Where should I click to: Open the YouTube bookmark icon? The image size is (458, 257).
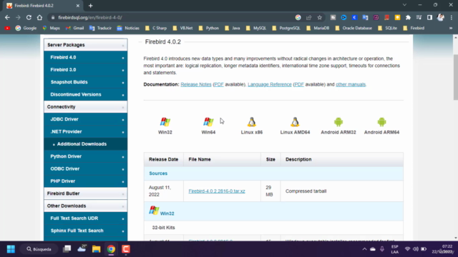pyautogui.click(x=7, y=28)
